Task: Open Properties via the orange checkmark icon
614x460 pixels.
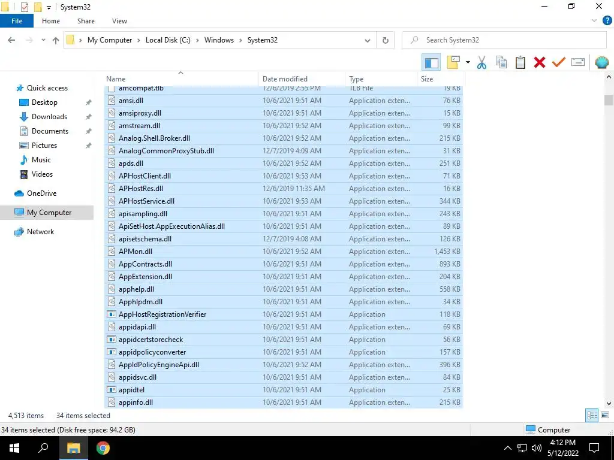Action: [x=559, y=62]
